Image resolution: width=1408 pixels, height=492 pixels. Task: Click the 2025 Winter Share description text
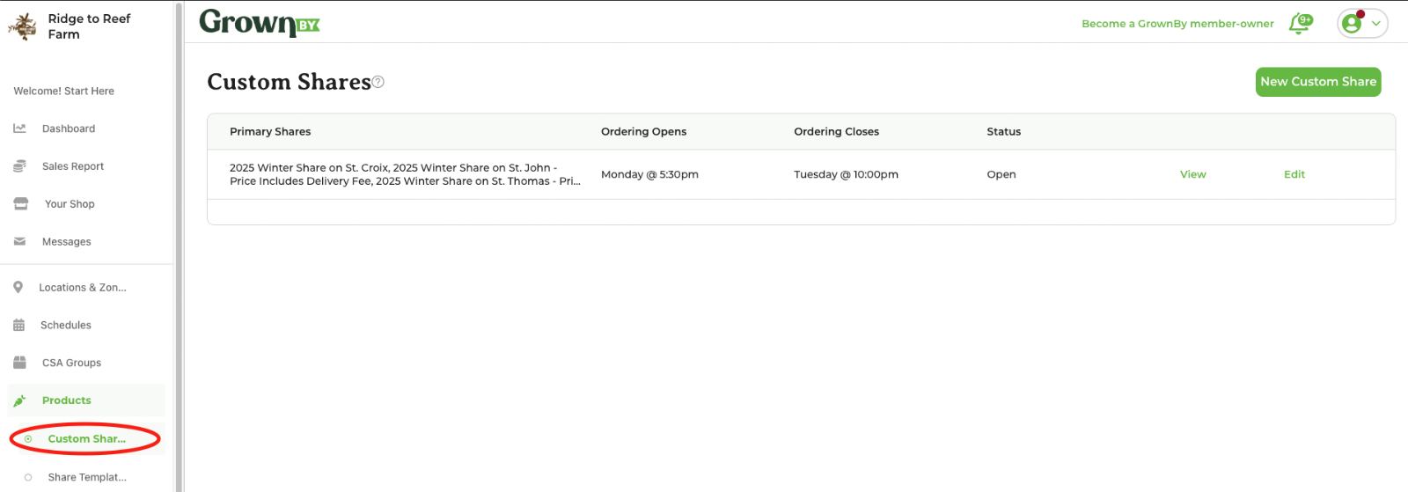click(405, 174)
